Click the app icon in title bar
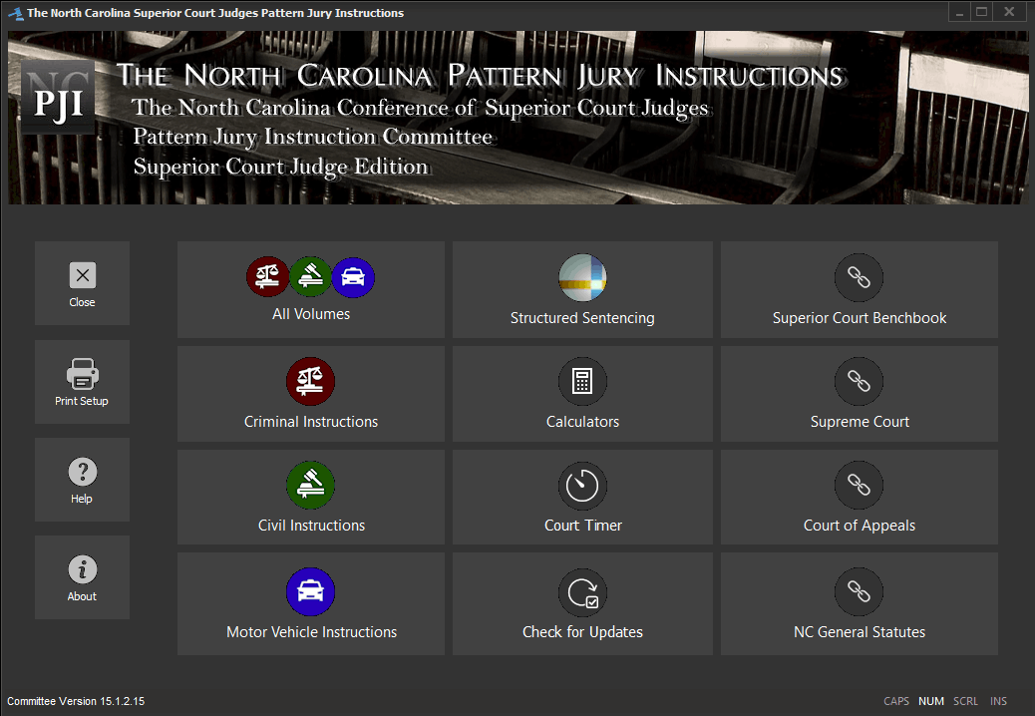 point(15,13)
